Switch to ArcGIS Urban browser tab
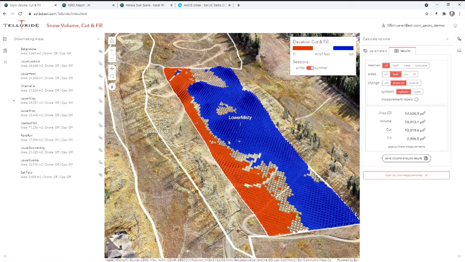Image resolution: width=465 pixels, height=262 pixels. coord(204,5)
